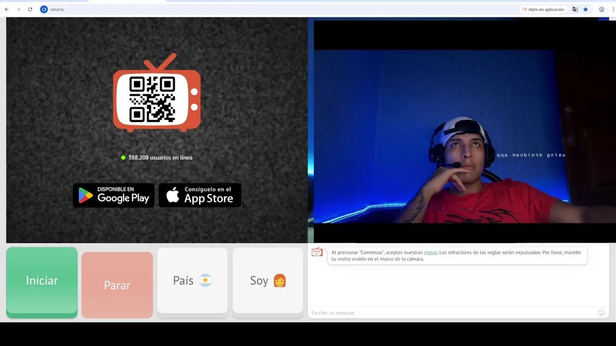Viewport: 616px width, 346px height.
Task: Open the translate page icon
Action: 575,9
